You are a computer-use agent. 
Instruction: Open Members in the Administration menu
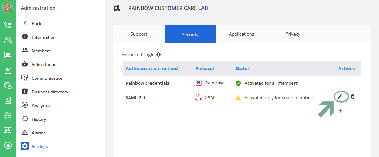point(41,51)
